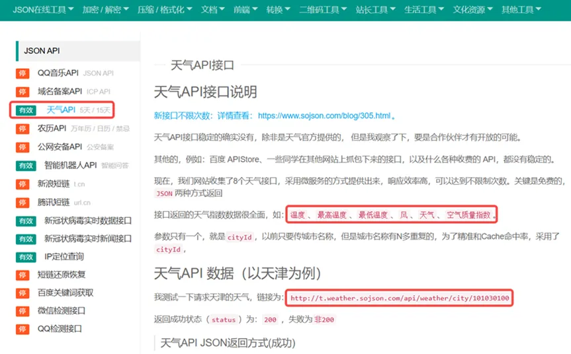Open the 文化资源 menu
571x354 pixels.
(x=472, y=9)
